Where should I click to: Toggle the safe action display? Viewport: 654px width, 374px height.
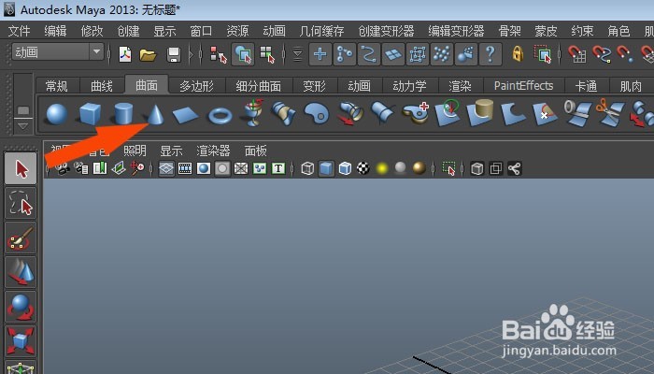point(260,168)
